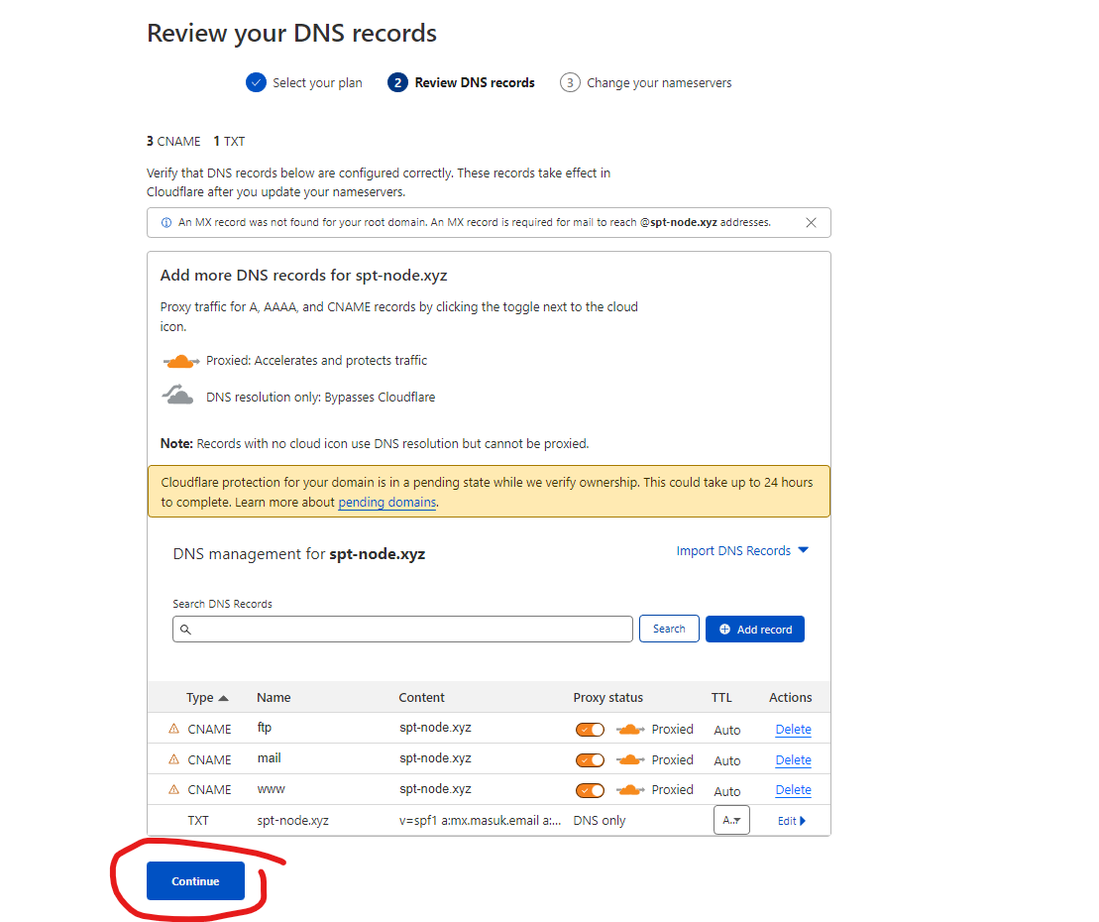Focus the Search DNS Records input field
1099x922 pixels.
[402, 629]
